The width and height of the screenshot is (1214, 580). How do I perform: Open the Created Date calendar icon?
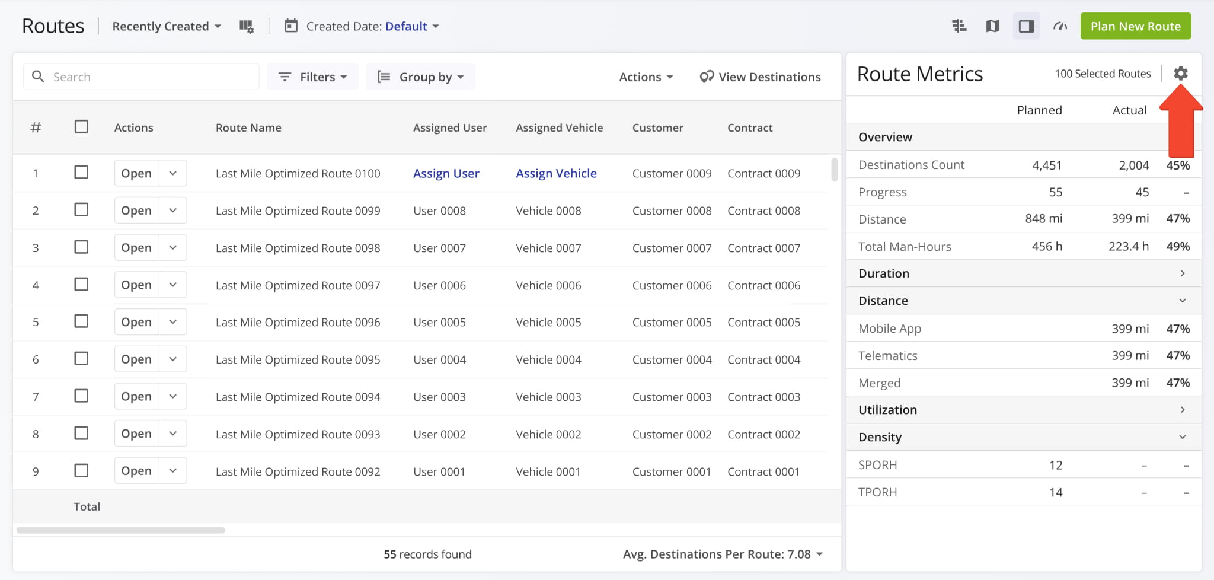coord(291,26)
